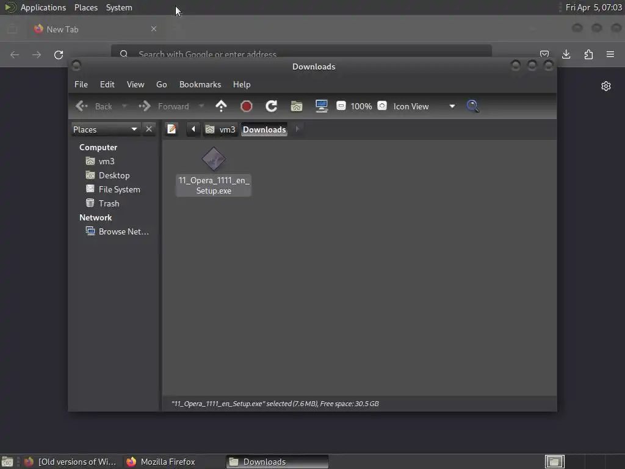The width and height of the screenshot is (625, 469).
Task: Click Downloads button in the path bar
Action: point(264,129)
